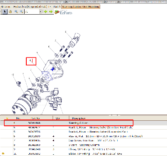The width and height of the screenshot is (167, 156).
Task: Click the zoom out magnifier
Action: coord(21,12)
